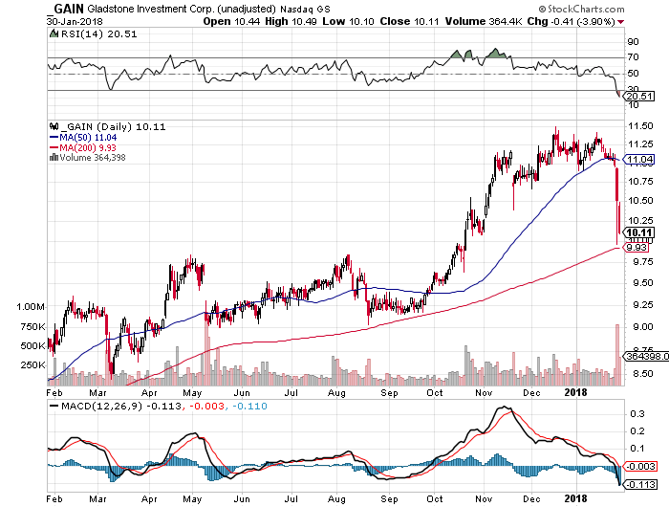The height and width of the screenshot is (507, 669).
Task: Click the Nov label on price chart axis
Action: point(484,392)
